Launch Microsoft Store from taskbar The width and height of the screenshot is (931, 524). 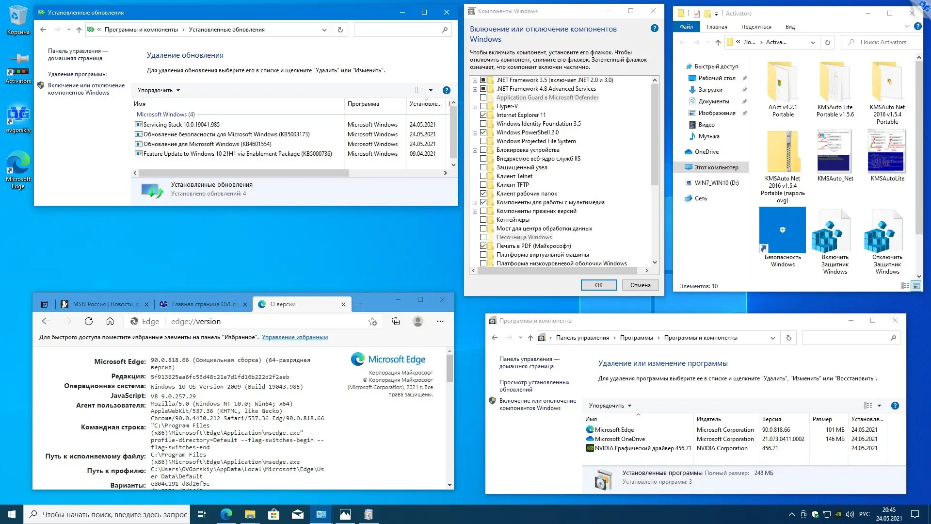pos(273,514)
